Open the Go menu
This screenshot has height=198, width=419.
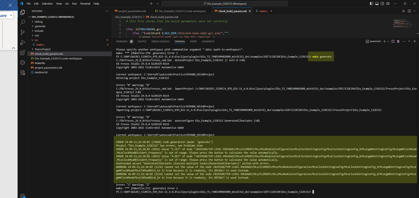[x=67, y=4]
